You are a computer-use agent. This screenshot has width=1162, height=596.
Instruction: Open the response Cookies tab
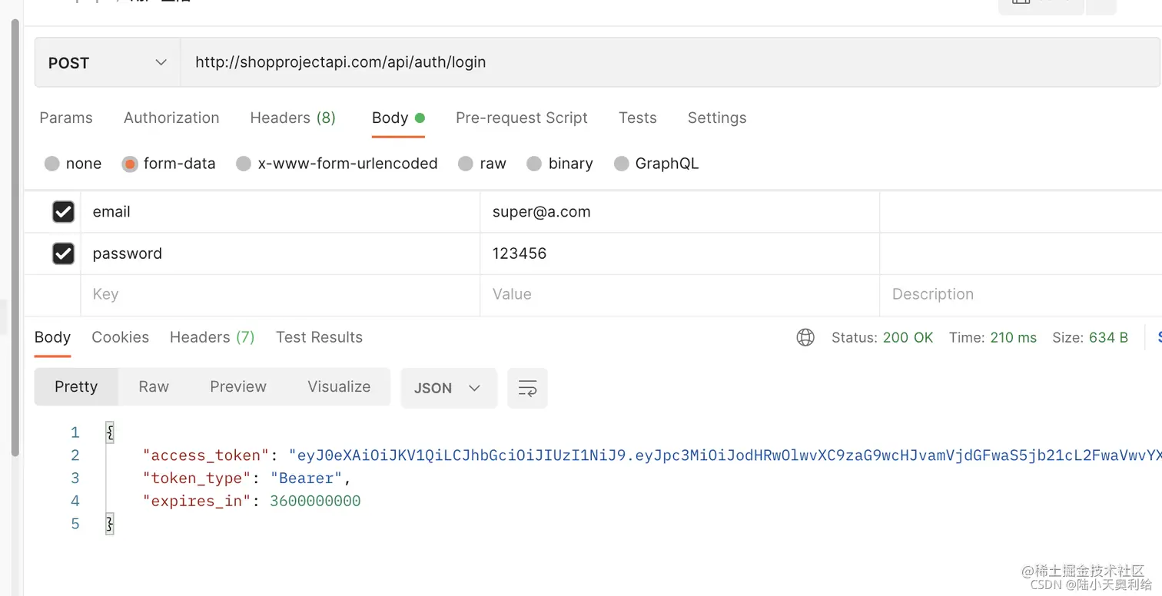pos(121,337)
